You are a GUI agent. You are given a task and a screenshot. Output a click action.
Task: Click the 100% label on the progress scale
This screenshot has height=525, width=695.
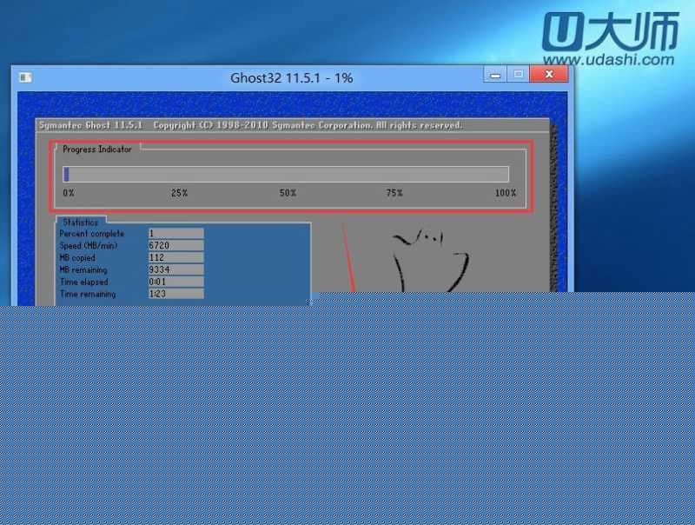pyautogui.click(x=505, y=193)
